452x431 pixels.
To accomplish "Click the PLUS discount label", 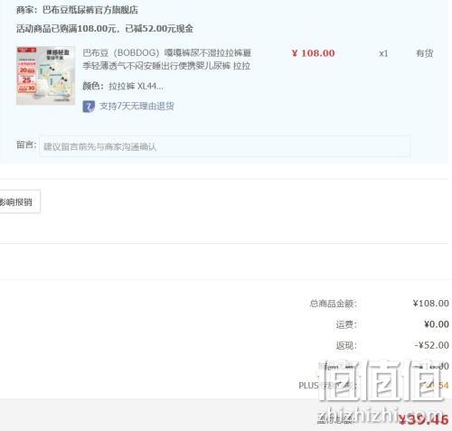I will point(327,386).
